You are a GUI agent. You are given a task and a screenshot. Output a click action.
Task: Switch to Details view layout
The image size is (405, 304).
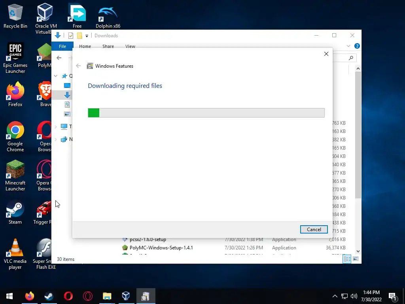click(347, 259)
